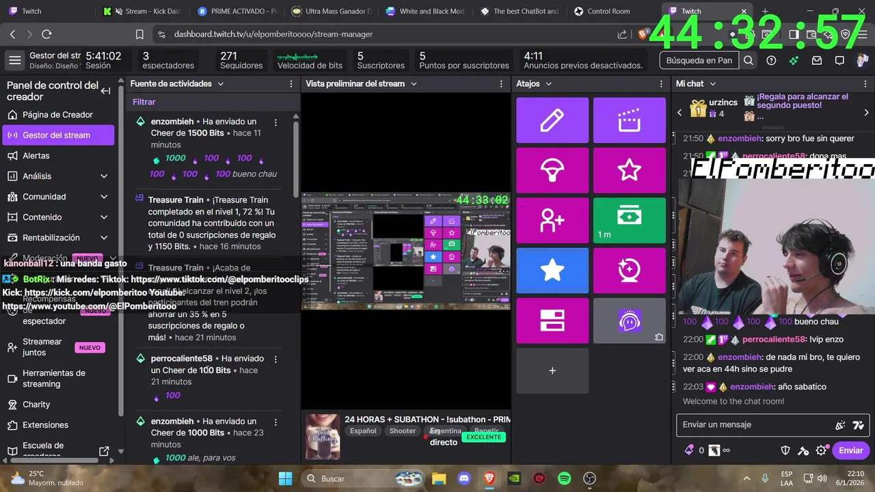Expand the Rentabilización sidebar section
The image size is (875, 492).
click(x=104, y=238)
